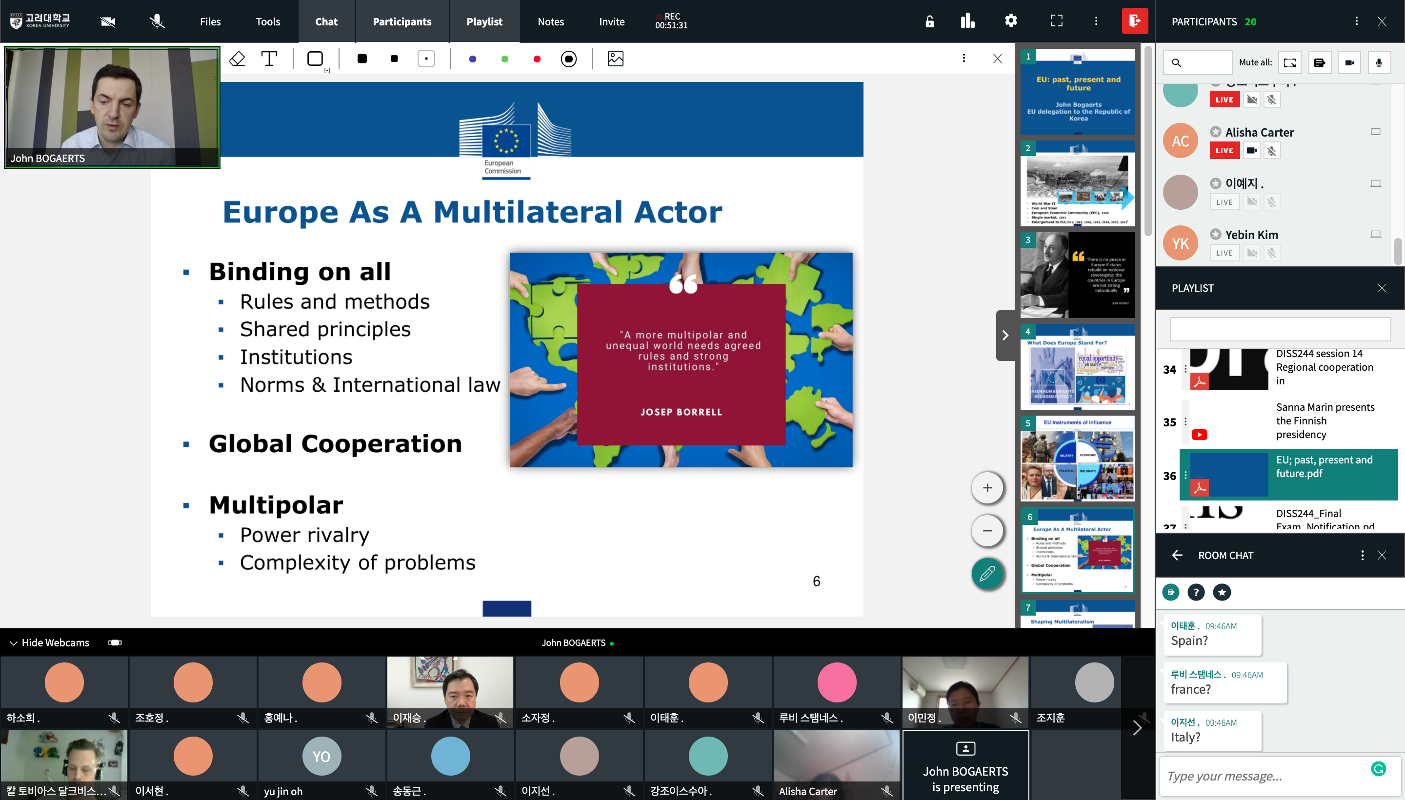
Task: Select the eraser tool
Action: tap(237, 59)
